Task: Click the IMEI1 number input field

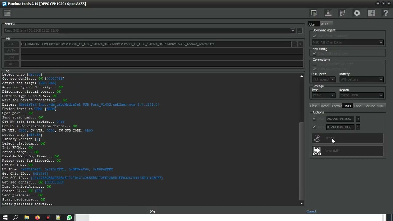Action: [340, 119]
